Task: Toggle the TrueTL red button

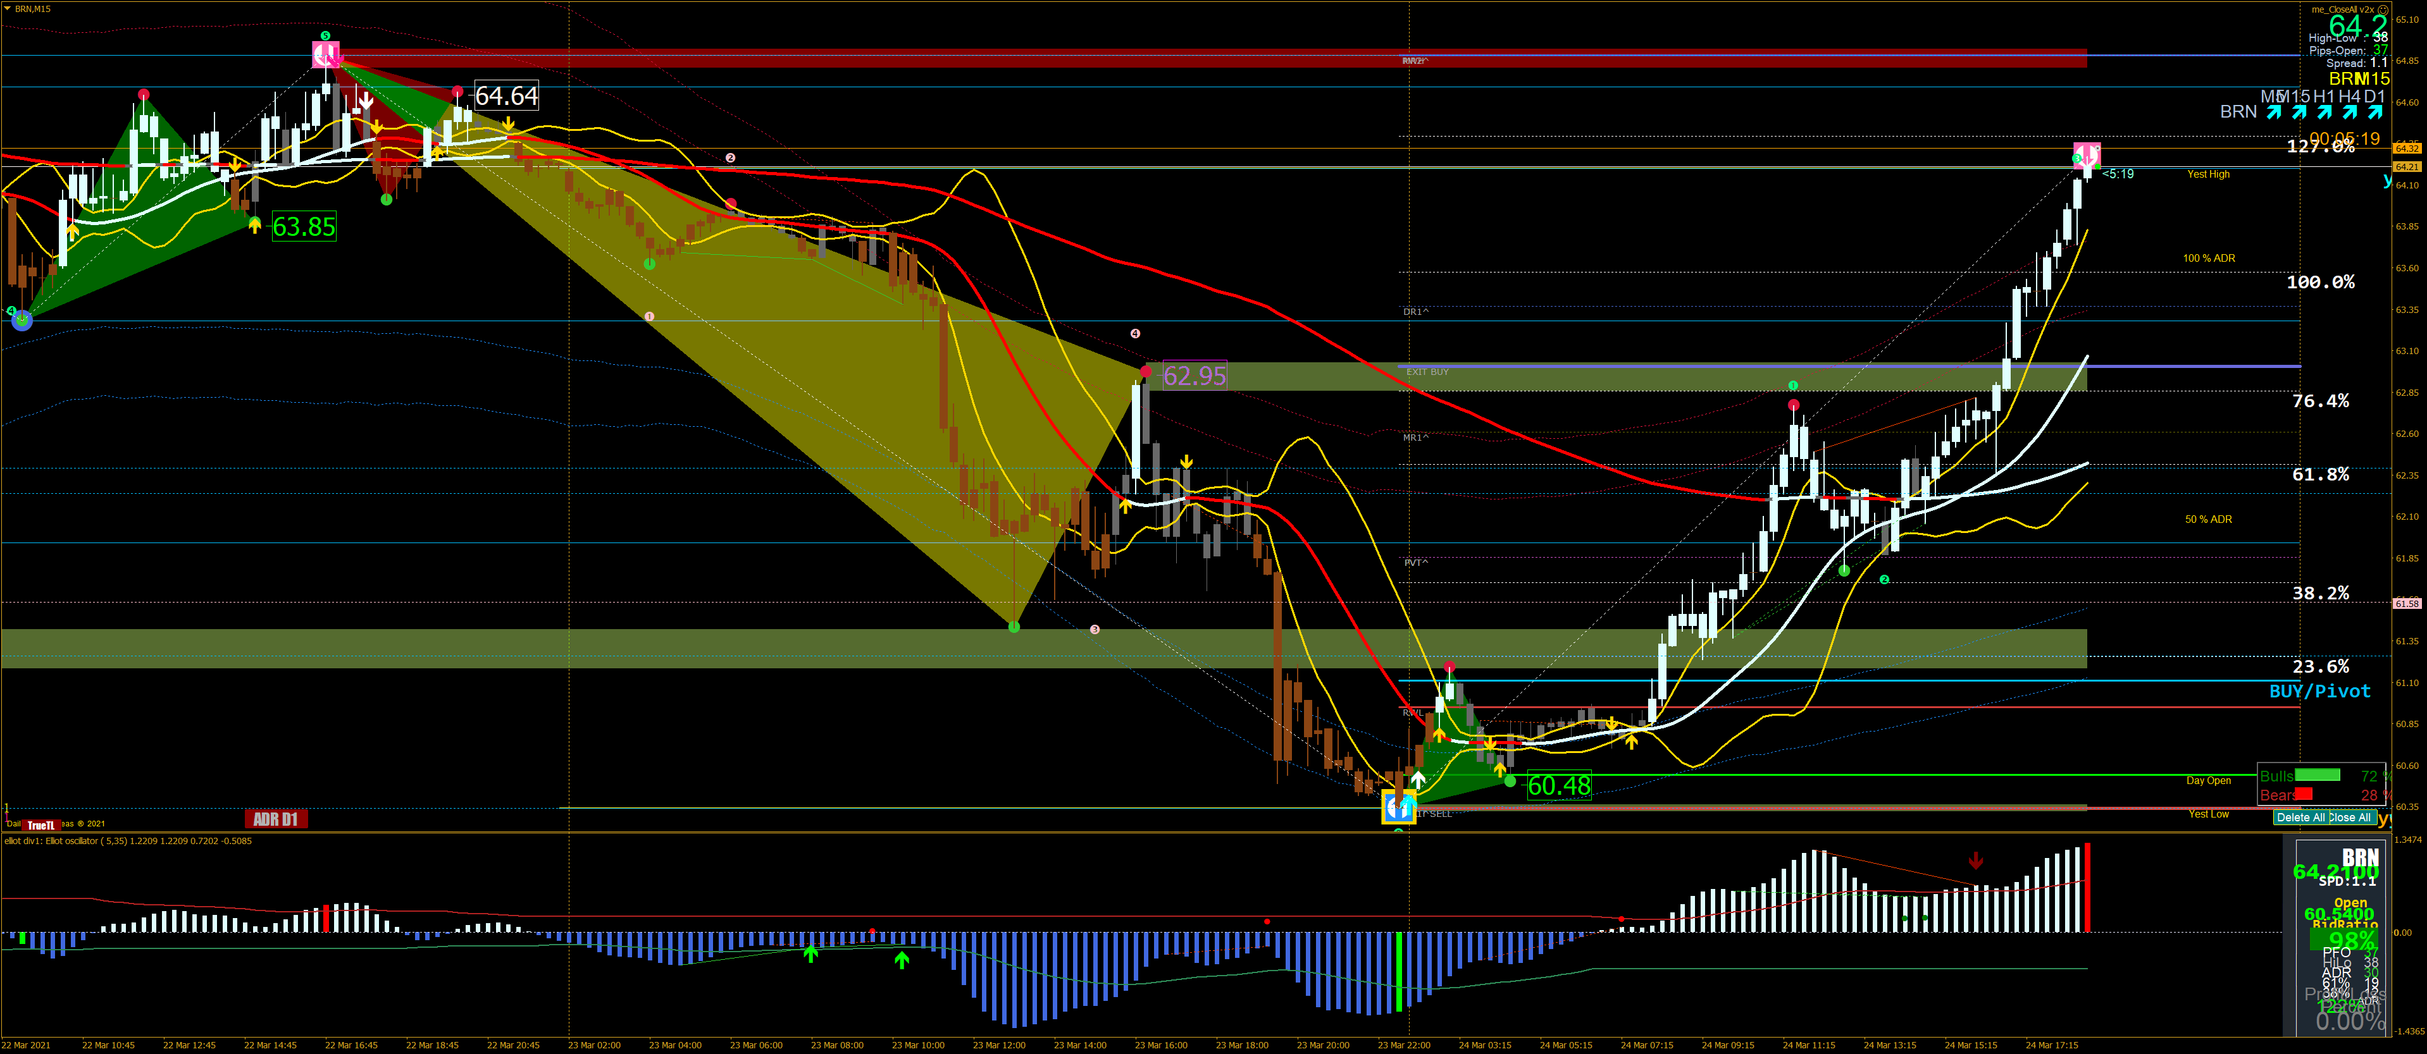Action: point(40,825)
